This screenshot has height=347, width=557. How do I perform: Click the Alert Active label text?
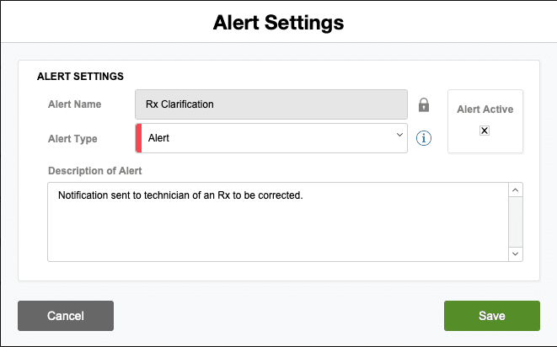[x=485, y=109]
